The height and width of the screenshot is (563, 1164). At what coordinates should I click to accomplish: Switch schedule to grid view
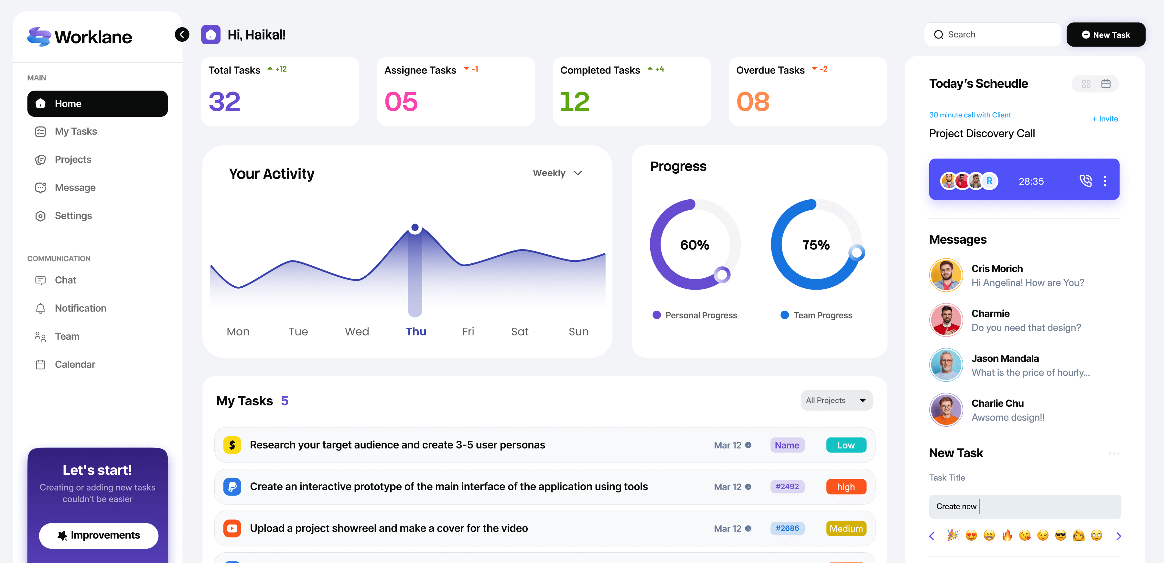click(1086, 84)
